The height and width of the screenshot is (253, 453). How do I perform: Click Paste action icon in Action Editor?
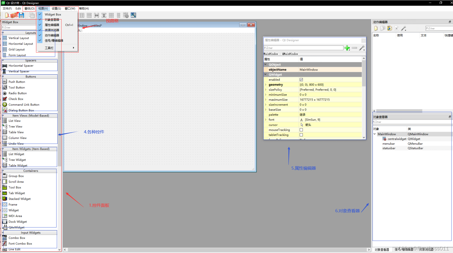click(x=390, y=28)
